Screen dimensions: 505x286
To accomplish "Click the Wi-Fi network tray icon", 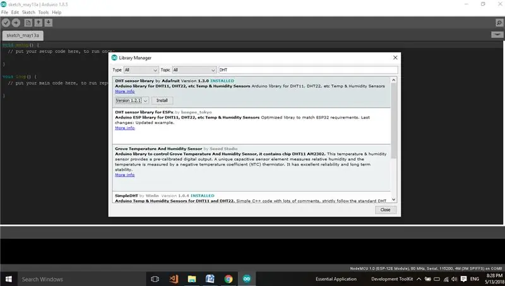I will pos(446,279).
